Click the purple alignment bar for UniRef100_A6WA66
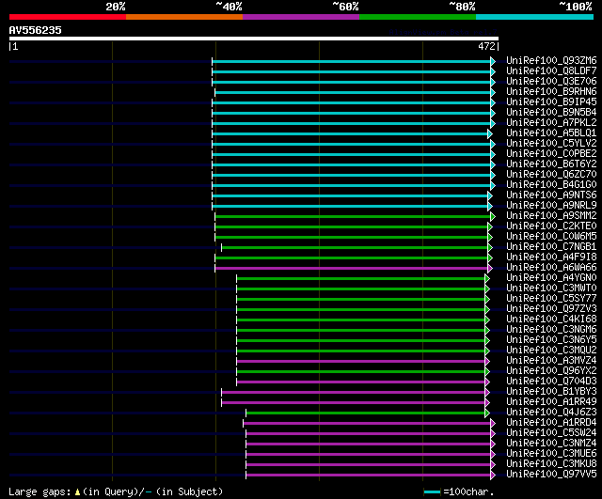Image resolution: width=602 pixels, height=499 pixels. (x=351, y=269)
